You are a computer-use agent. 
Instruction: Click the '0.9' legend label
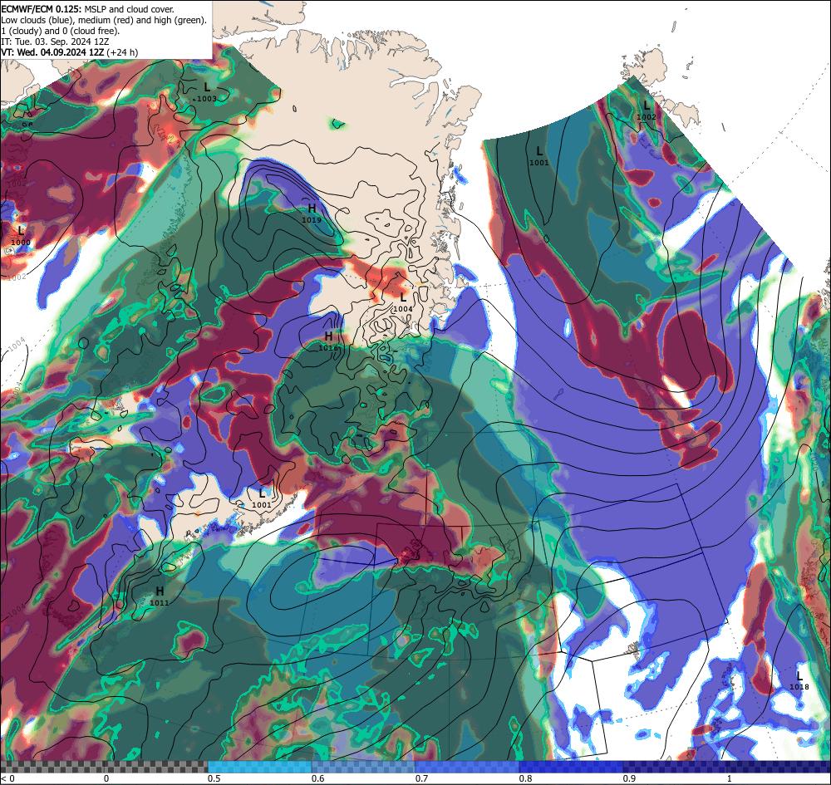(629, 778)
